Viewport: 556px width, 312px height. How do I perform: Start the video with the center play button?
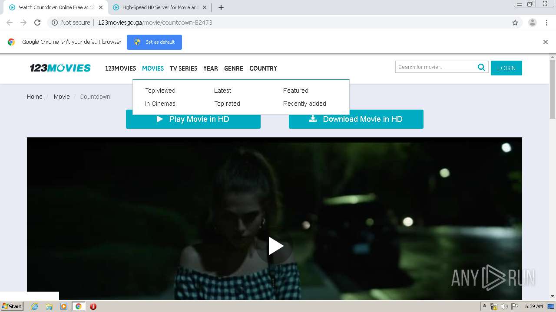275,246
